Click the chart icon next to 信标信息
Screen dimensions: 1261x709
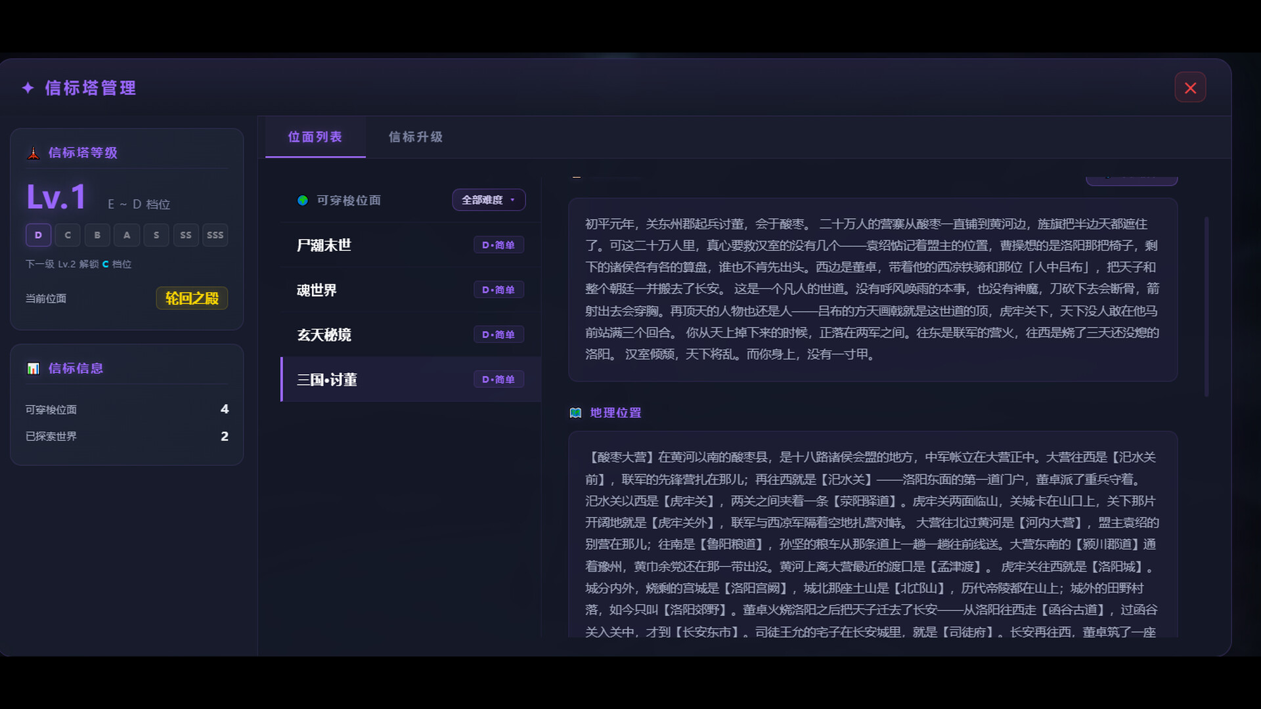(x=33, y=368)
